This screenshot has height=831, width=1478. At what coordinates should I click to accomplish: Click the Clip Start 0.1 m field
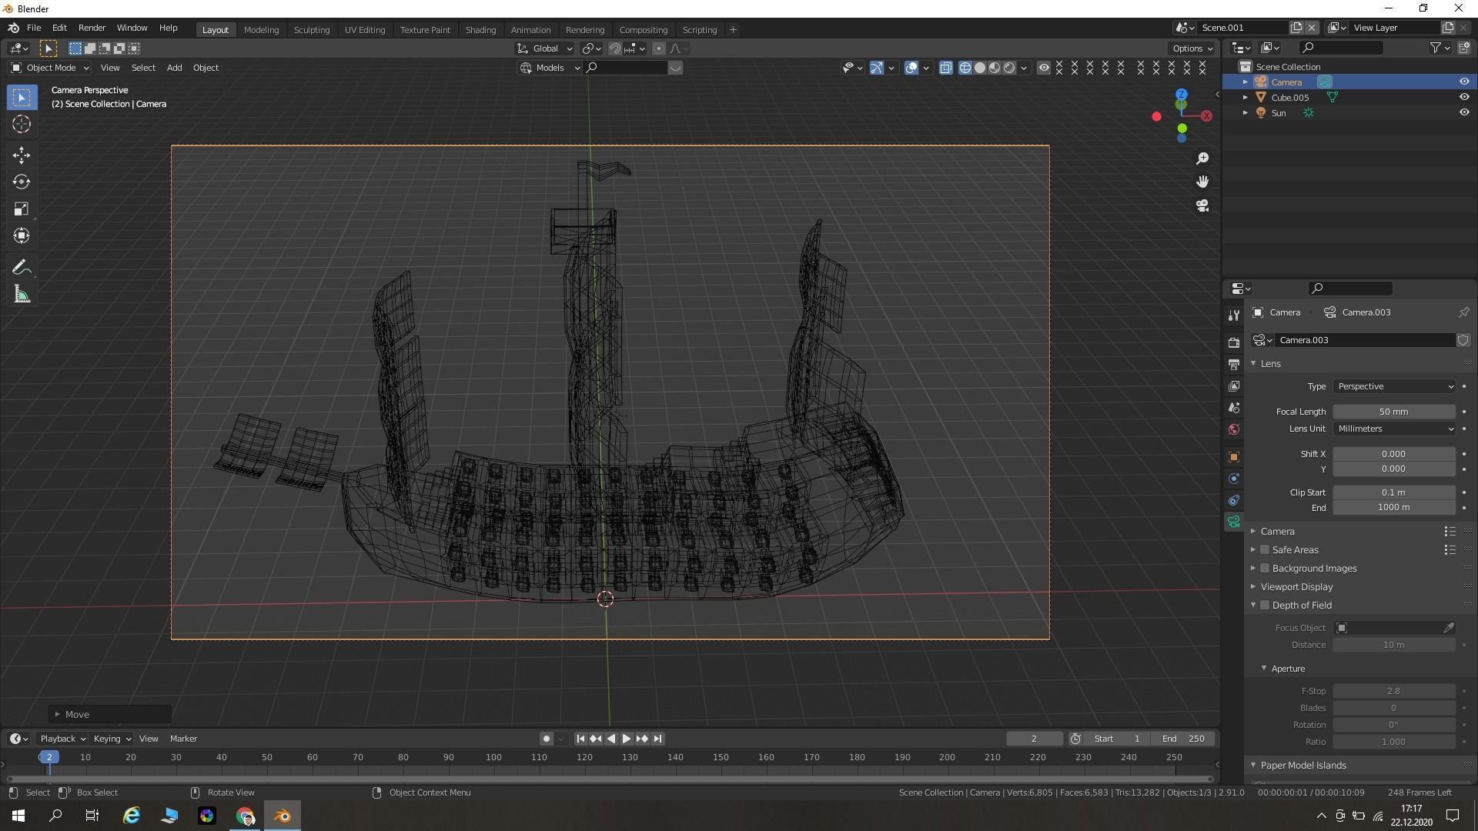click(1394, 492)
